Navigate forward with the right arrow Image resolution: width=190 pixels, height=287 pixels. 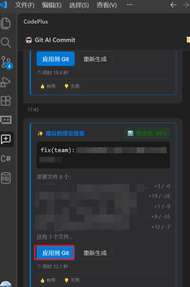click(186, 5)
